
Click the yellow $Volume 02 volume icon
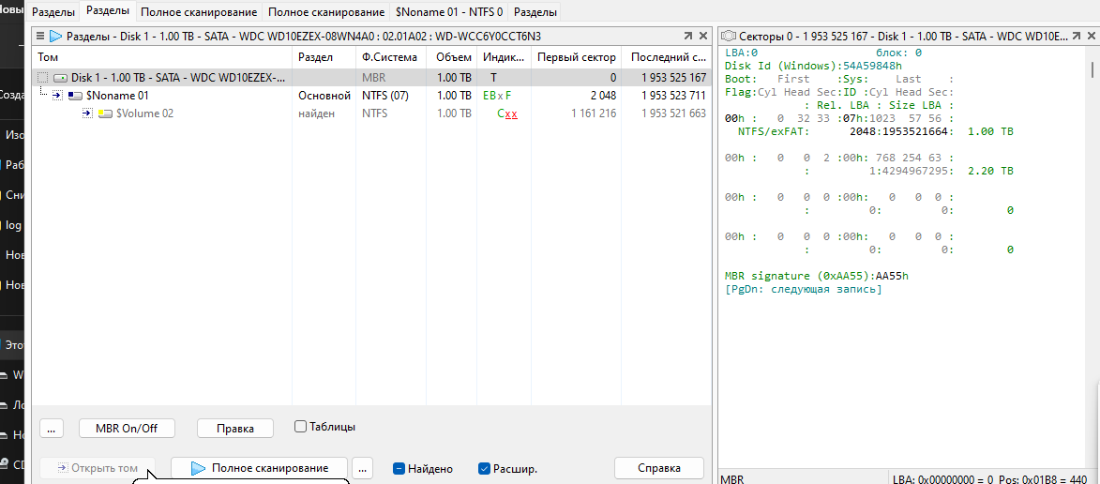105,113
